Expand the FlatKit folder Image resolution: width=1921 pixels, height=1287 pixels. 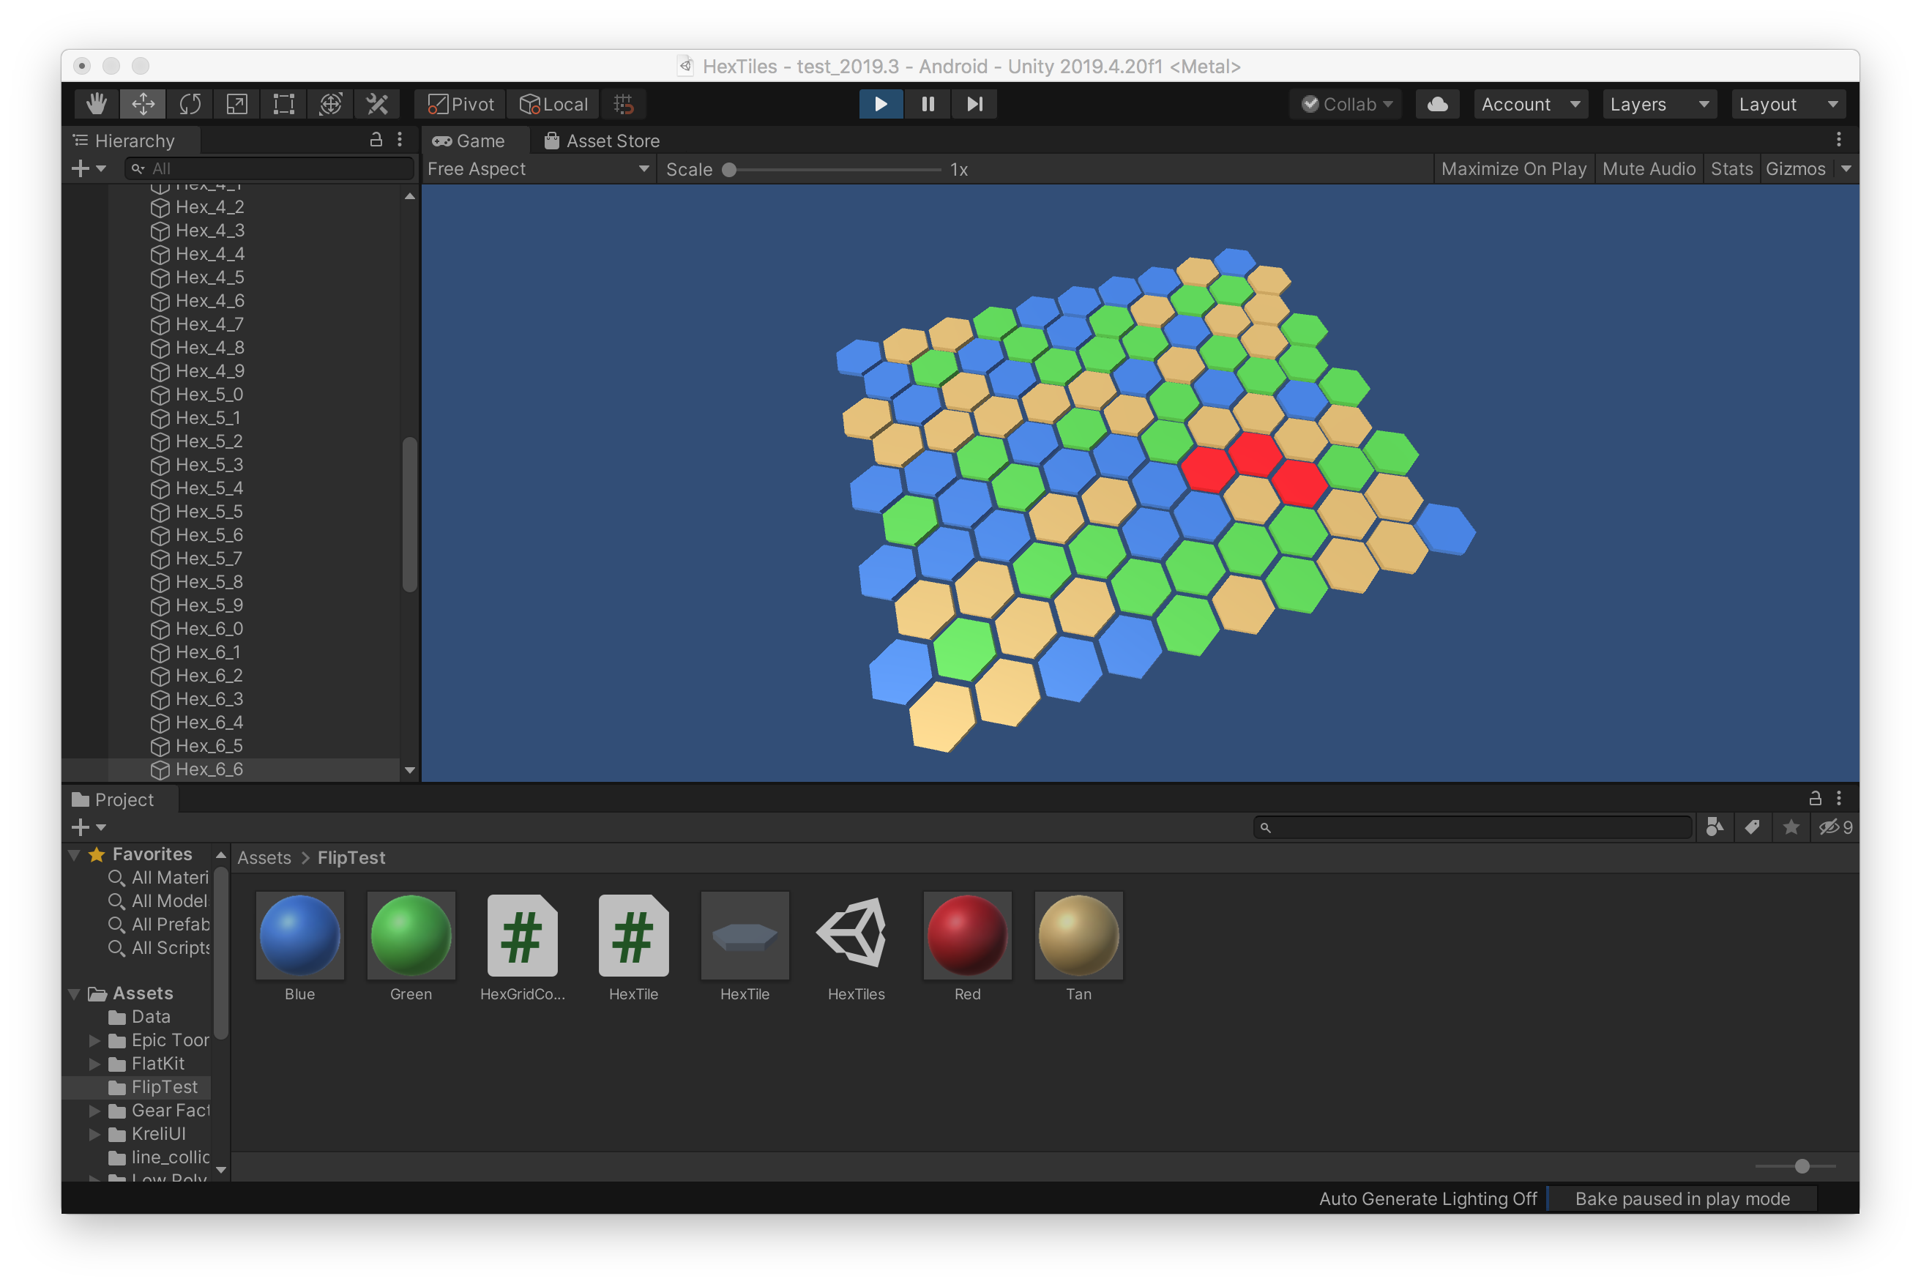[x=94, y=1064]
